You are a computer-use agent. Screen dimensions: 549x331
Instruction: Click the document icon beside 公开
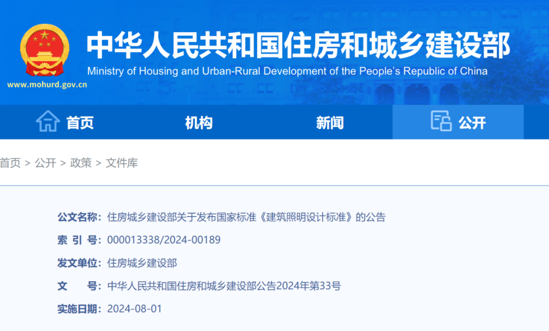click(x=441, y=121)
